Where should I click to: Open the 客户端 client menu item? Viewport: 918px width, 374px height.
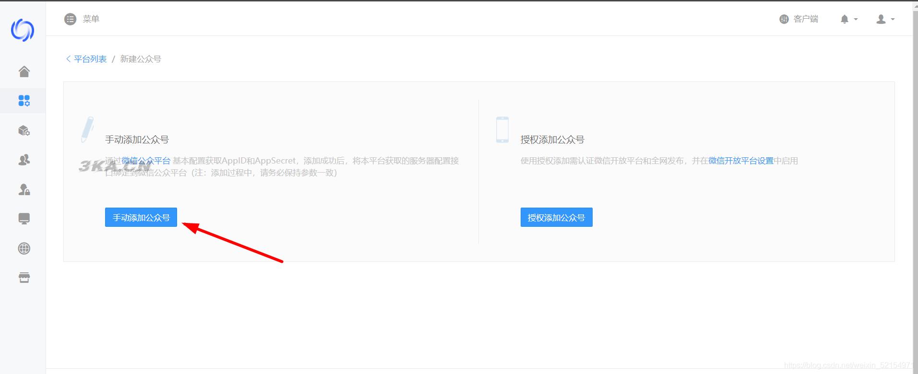pos(799,19)
